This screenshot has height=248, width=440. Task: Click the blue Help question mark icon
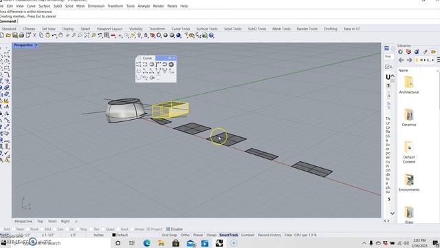pos(211,35)
